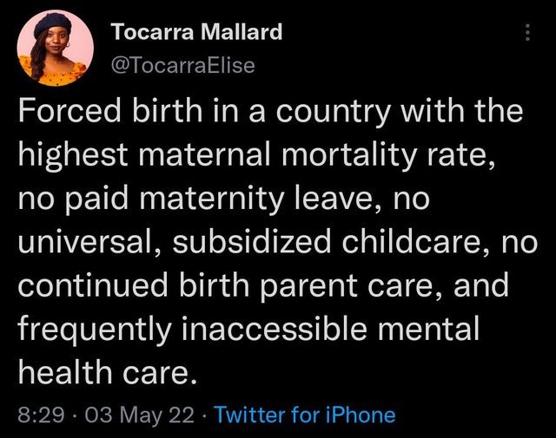Click the beret in the avatar photo
Viewport: 556px width, 438px height.
pos(52,24)
